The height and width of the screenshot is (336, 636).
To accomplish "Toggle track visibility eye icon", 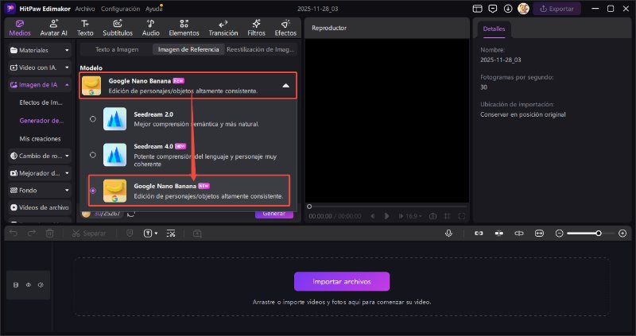I will tap(28, 285).
